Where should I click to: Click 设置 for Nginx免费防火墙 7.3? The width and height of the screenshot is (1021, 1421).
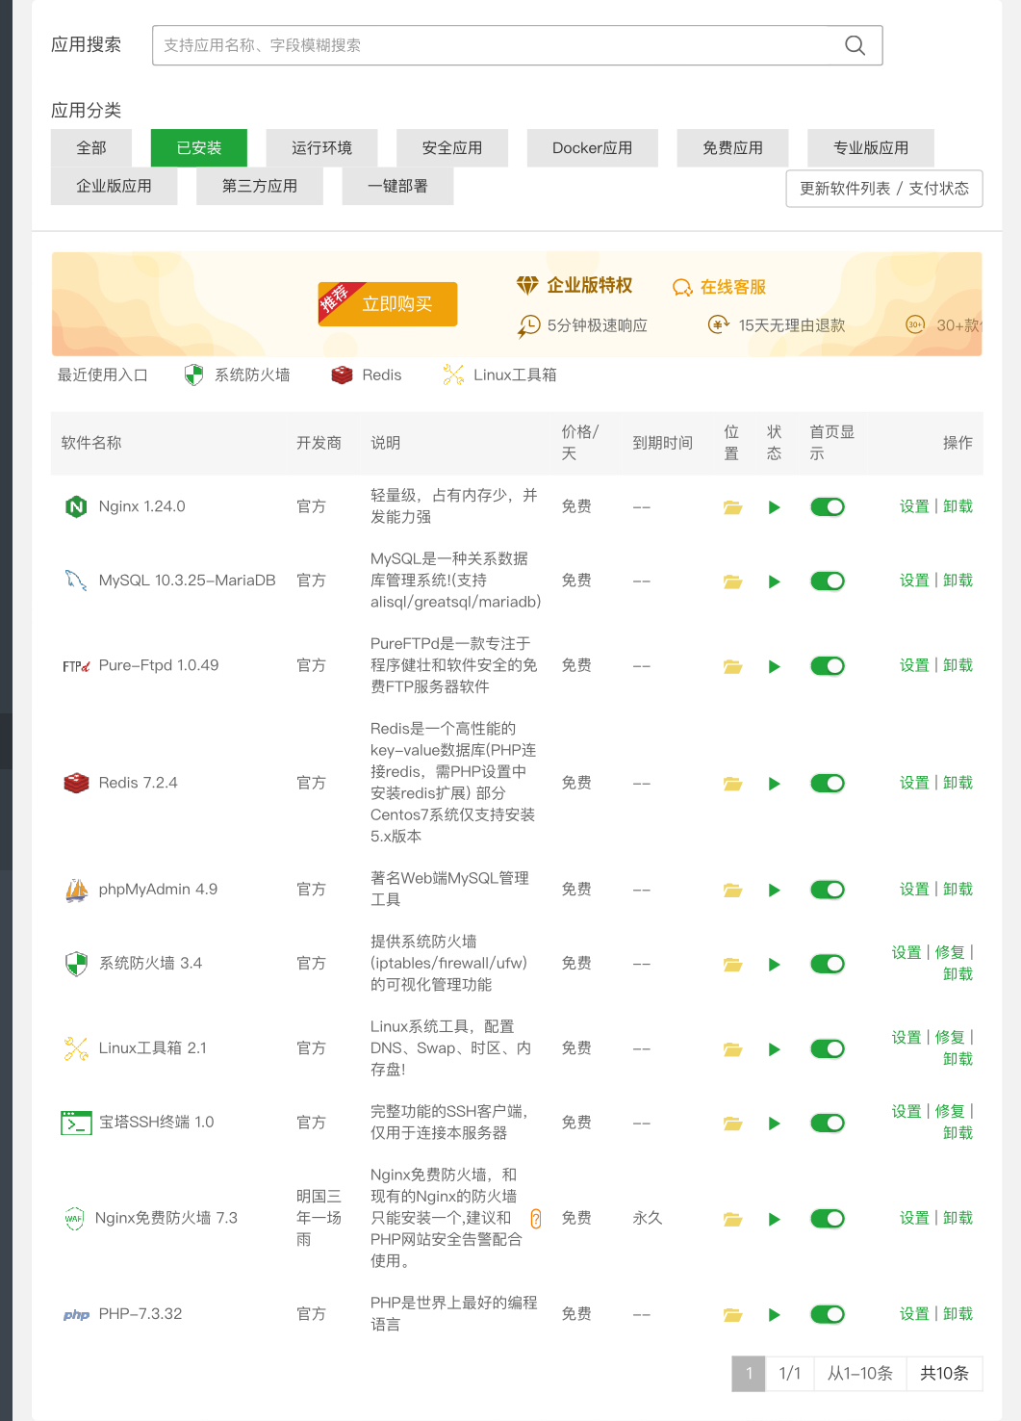pos(914,1218)
